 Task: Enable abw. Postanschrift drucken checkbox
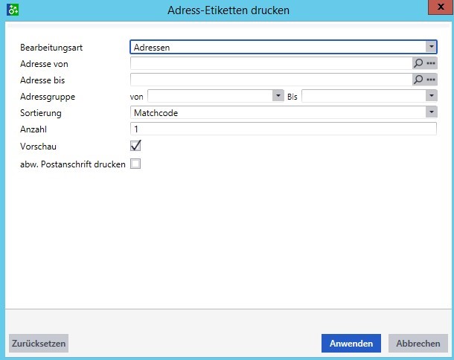[x=135, y=164]
